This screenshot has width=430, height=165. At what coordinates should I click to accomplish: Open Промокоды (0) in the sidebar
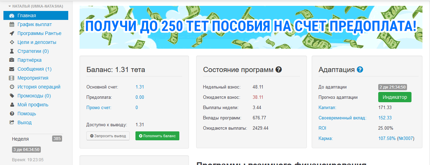click(34, 96)
